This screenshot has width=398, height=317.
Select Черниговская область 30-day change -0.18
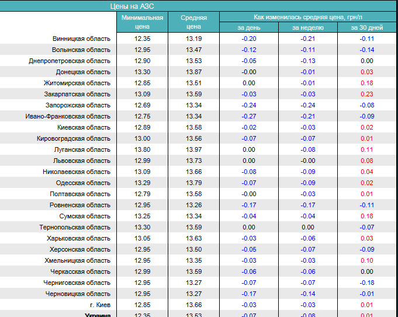pyautogui.click(x=367, y=283)
